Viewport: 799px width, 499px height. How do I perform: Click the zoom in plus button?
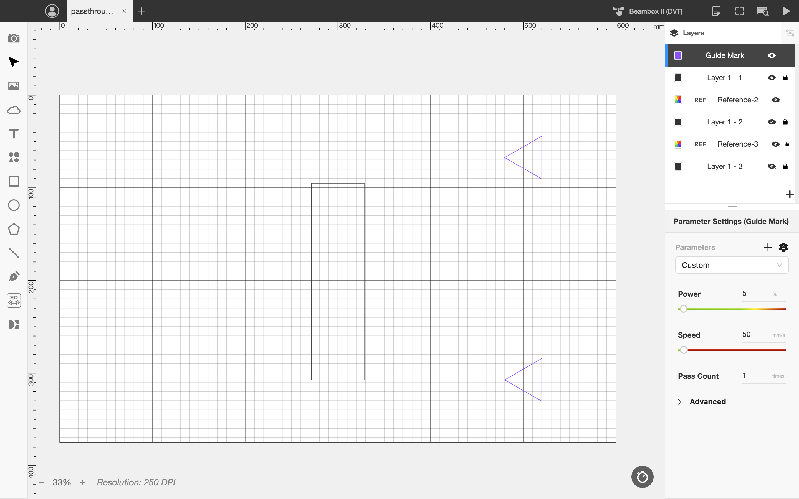point(83,482)
